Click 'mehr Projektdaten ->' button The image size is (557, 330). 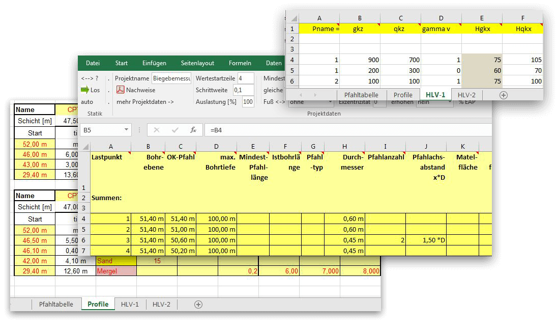click(x=145, y=102)
